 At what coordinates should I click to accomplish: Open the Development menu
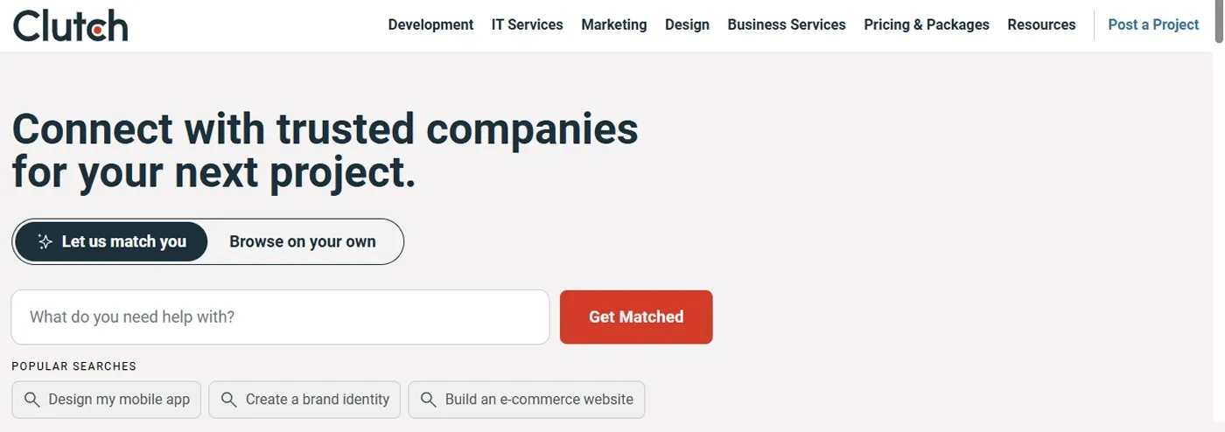pyautogui.click(x=430, y=25)
